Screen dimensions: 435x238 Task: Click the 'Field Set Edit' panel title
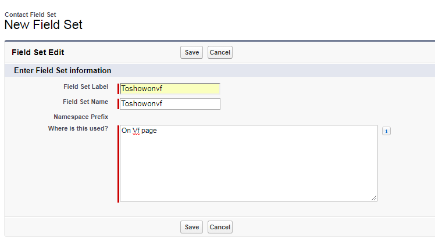[x=38, y=52]
